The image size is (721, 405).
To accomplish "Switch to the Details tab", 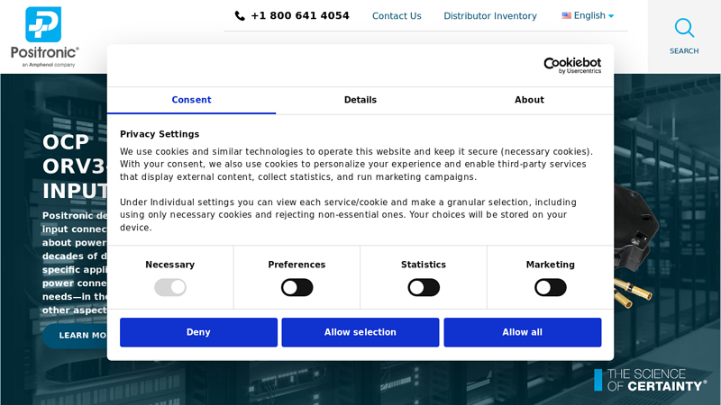I will [x=360, y=100].
